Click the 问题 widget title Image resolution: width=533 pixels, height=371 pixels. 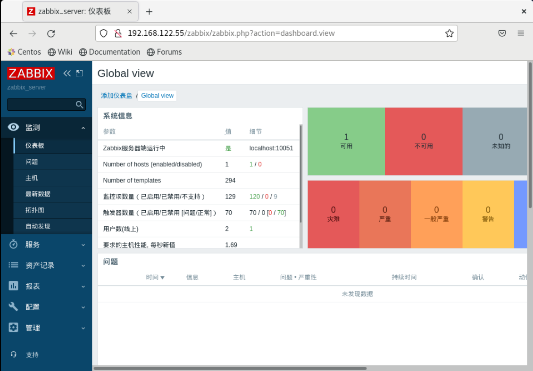coord(110,262)
